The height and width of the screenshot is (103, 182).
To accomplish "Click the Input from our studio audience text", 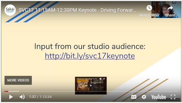I will (x=90, y=46).
